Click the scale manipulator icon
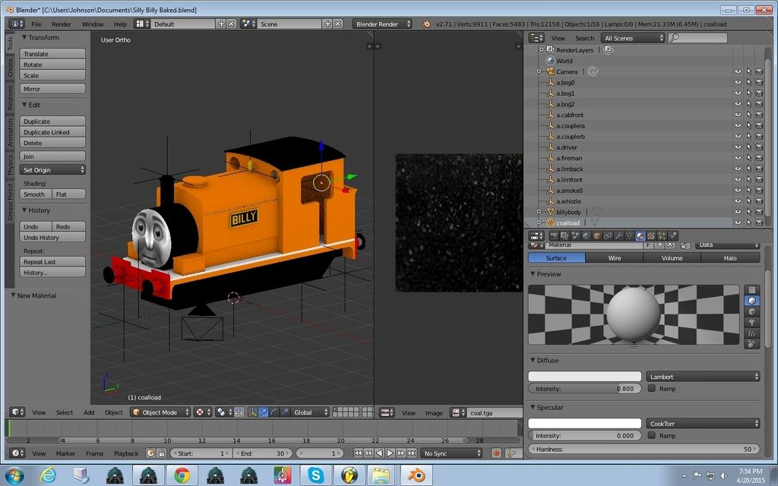The image size is (778, 486). click(285, 412)
